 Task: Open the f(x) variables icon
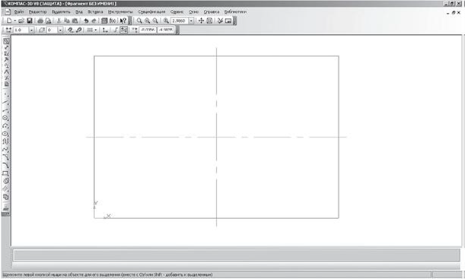113,21
